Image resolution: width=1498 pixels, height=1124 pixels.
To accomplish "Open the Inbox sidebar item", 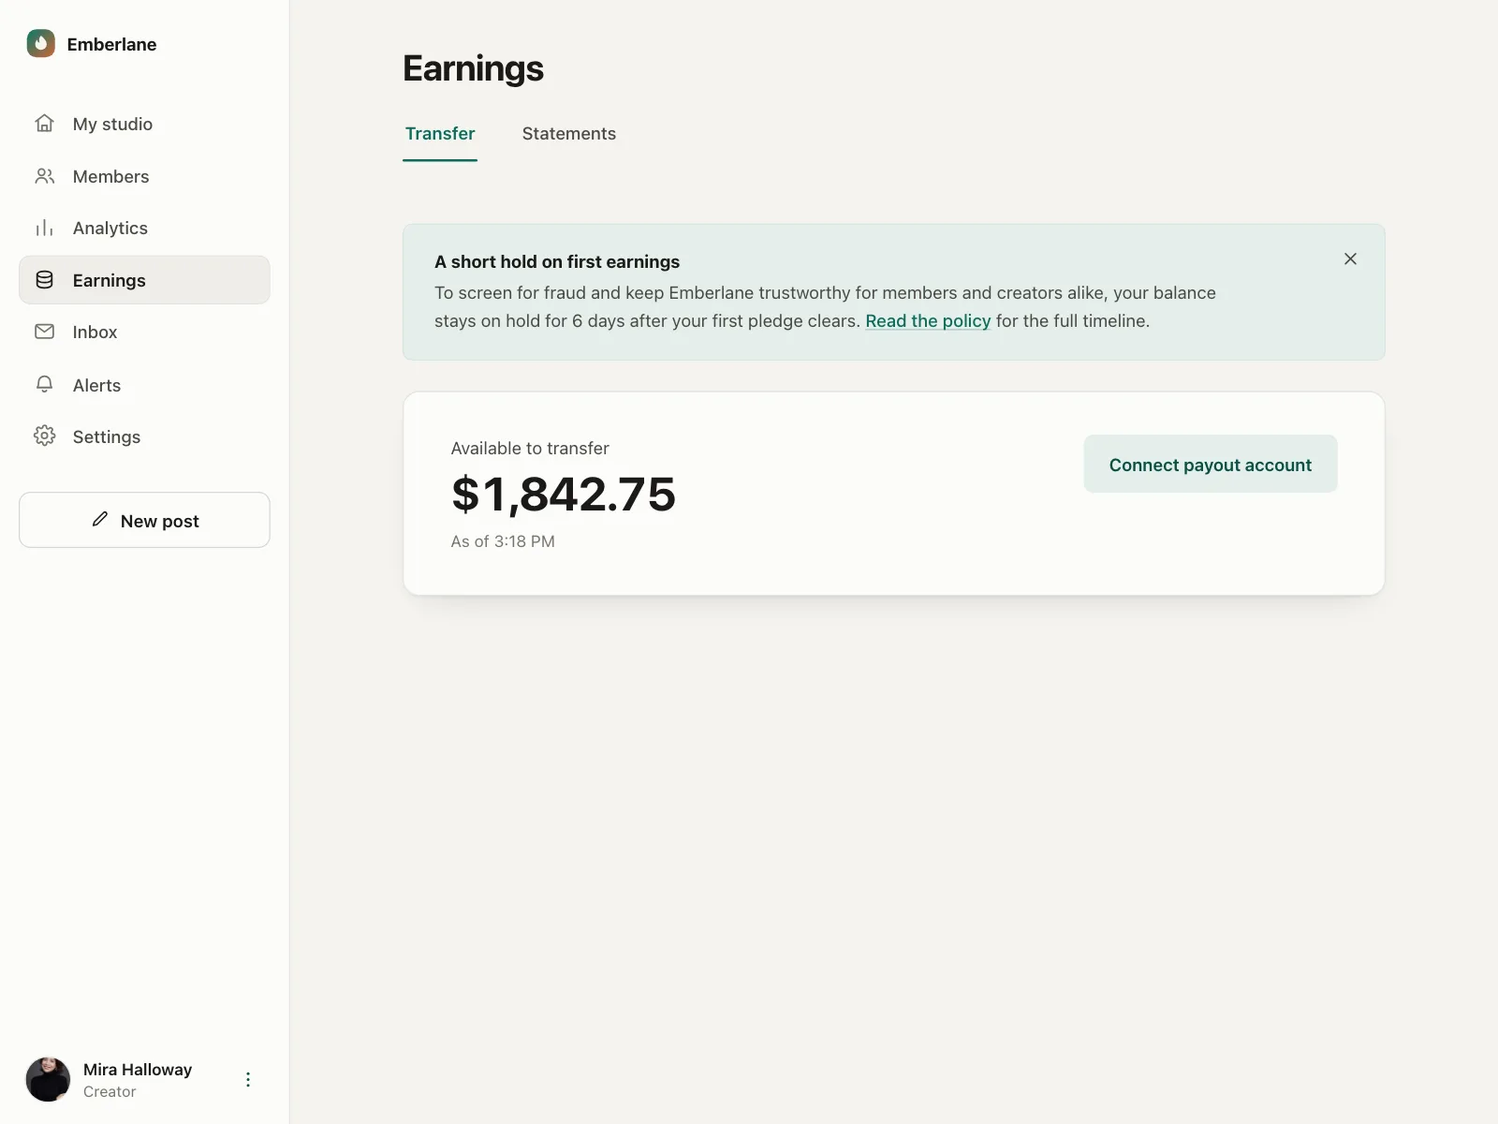I will 144,332.
